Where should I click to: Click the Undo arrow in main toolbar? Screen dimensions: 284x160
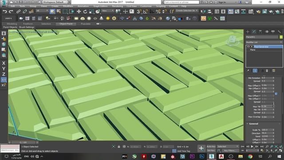click(x=5, y=12)
